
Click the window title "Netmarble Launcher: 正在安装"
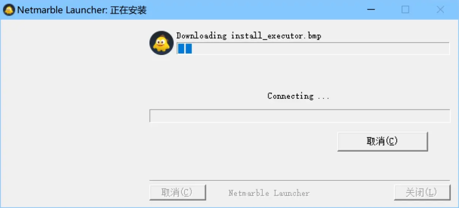[82, 10]
